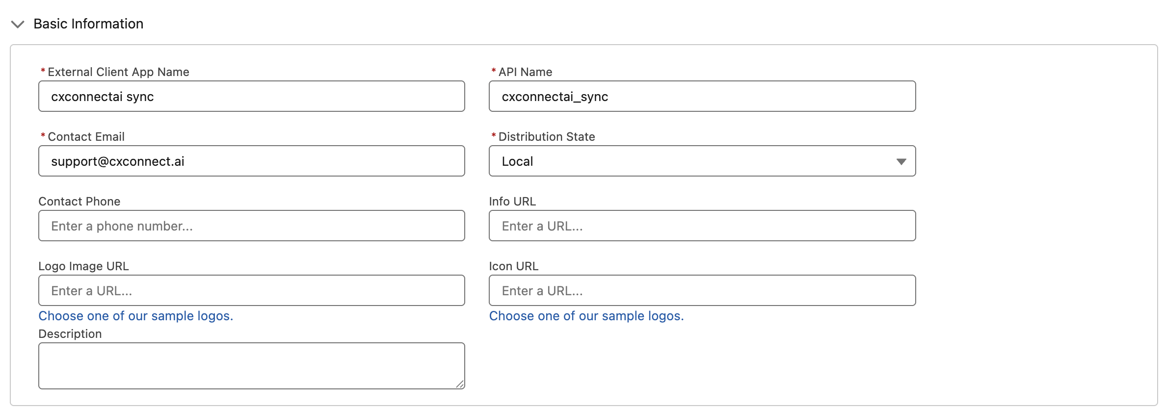Click the Logo Image URL field

click(x=251, y=291)
